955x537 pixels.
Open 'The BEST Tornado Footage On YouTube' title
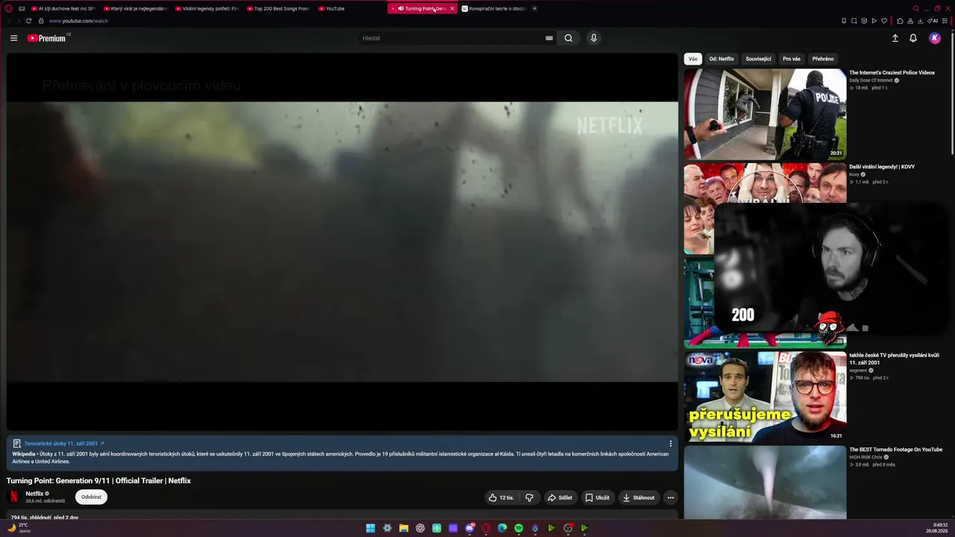[x=896, y=449]
